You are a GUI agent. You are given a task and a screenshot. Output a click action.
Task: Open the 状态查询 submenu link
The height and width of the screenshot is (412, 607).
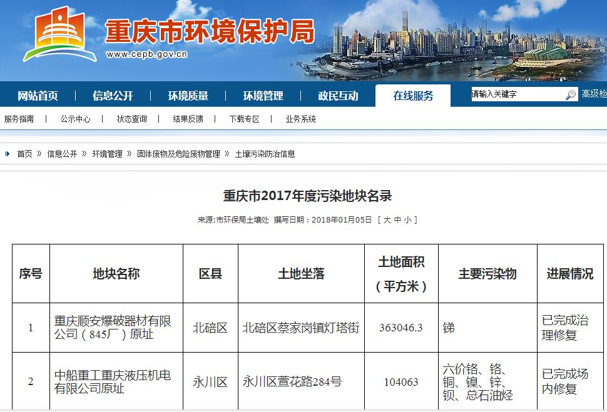coord(131,119)
